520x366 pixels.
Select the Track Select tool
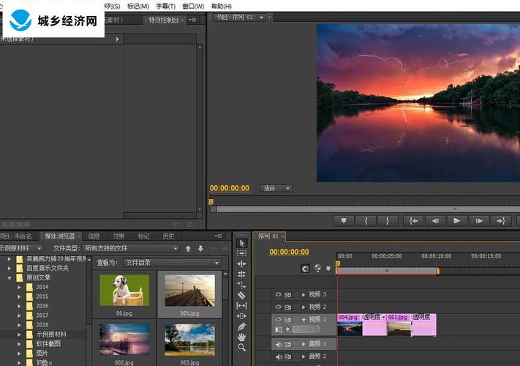[x=242, y=253]
